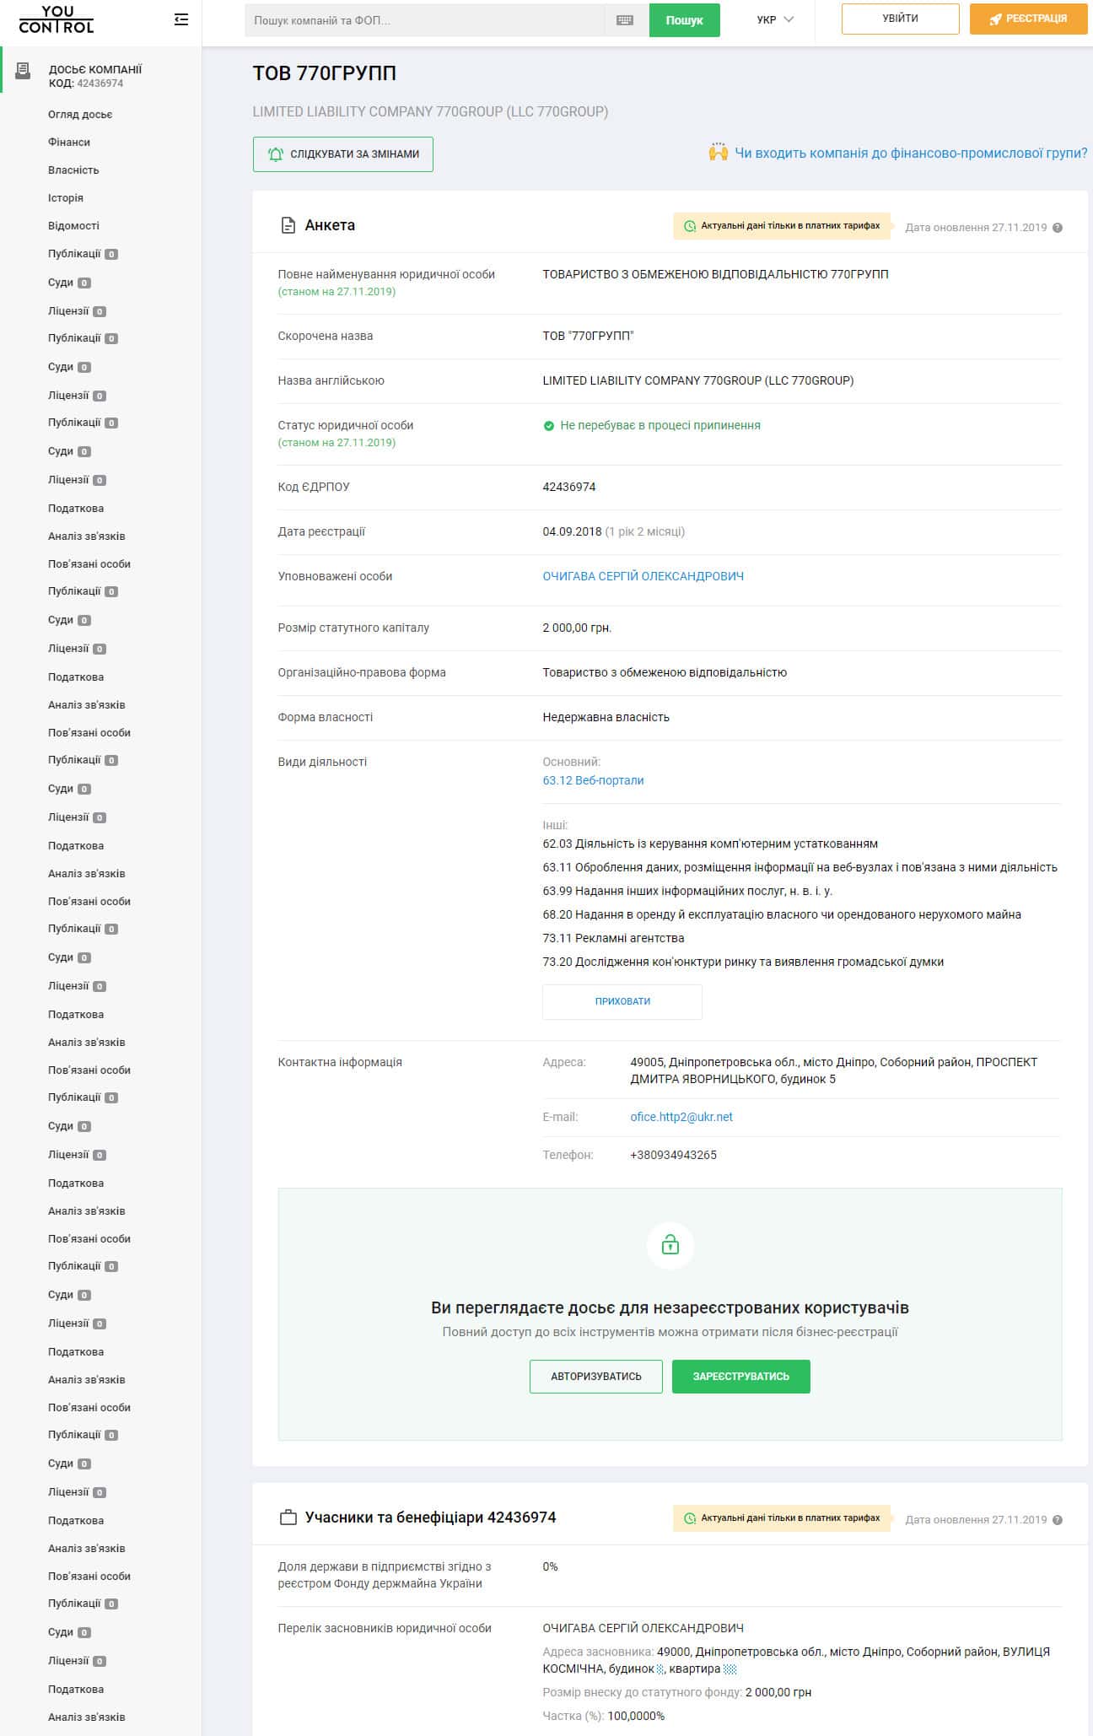Focus the company search input field
Screen dimensions: 1093x1736
pyautogui.click(x=426, y=20)
